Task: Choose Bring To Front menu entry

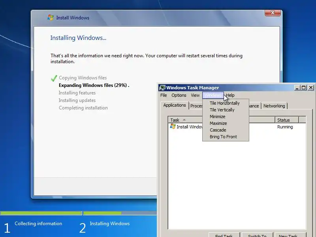Action: [226, 137]
